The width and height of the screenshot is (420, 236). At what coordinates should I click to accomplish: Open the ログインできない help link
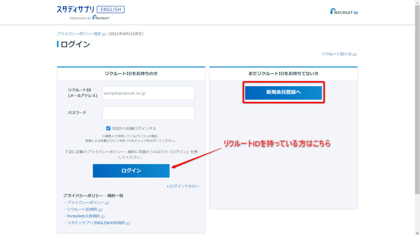point(184,186)
